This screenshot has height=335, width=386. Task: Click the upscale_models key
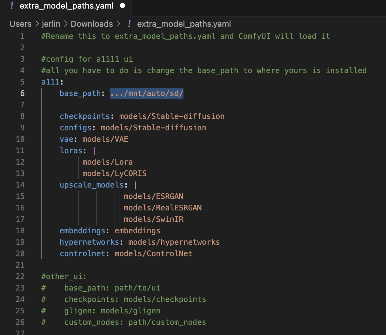point(91,185)
